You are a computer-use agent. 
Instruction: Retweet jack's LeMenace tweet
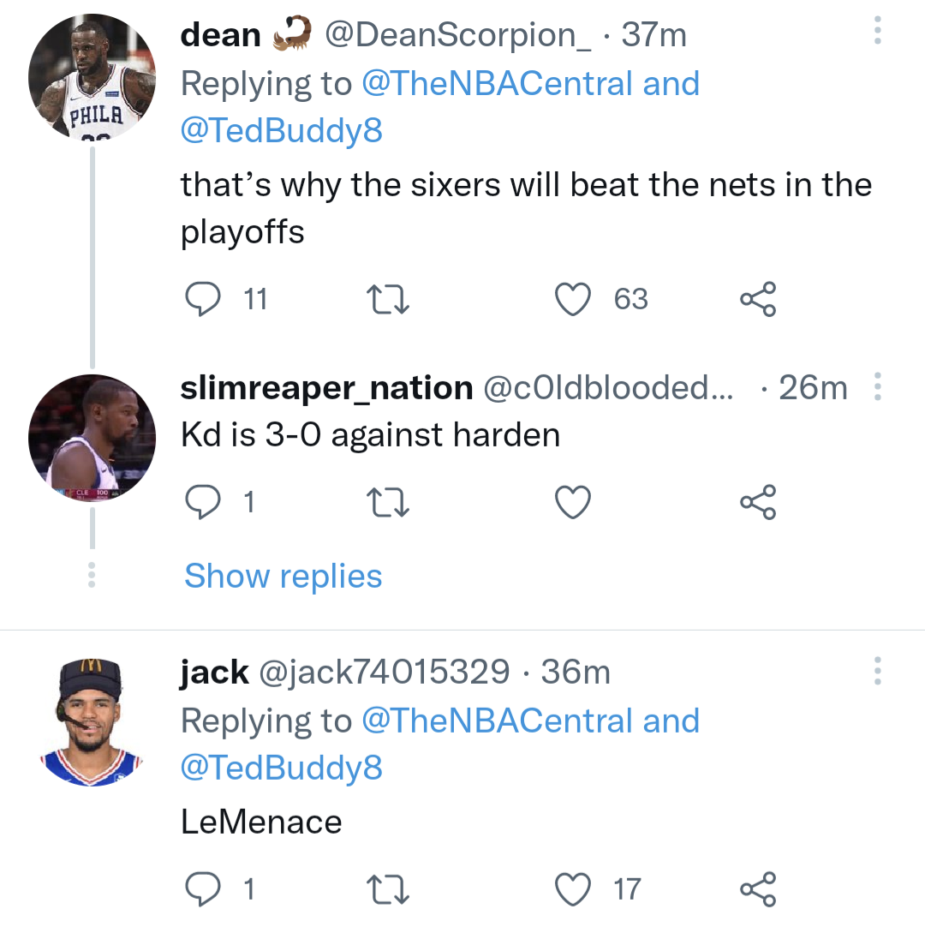(x=387, y=888)
